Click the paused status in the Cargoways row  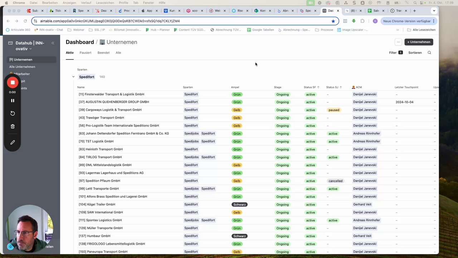(x=334, y=110)
